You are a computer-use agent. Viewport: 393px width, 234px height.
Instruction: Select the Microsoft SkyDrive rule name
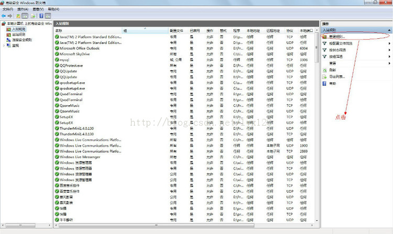tap(75, 54)
